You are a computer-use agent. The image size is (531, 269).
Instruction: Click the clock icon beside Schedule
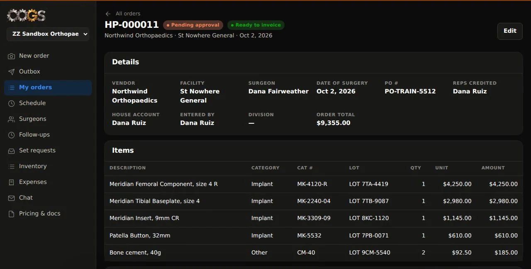coord(11,103)
